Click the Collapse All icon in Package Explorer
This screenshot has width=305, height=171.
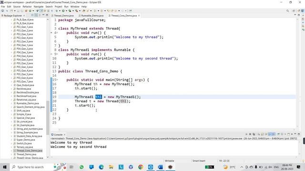(x=32, y=15)
